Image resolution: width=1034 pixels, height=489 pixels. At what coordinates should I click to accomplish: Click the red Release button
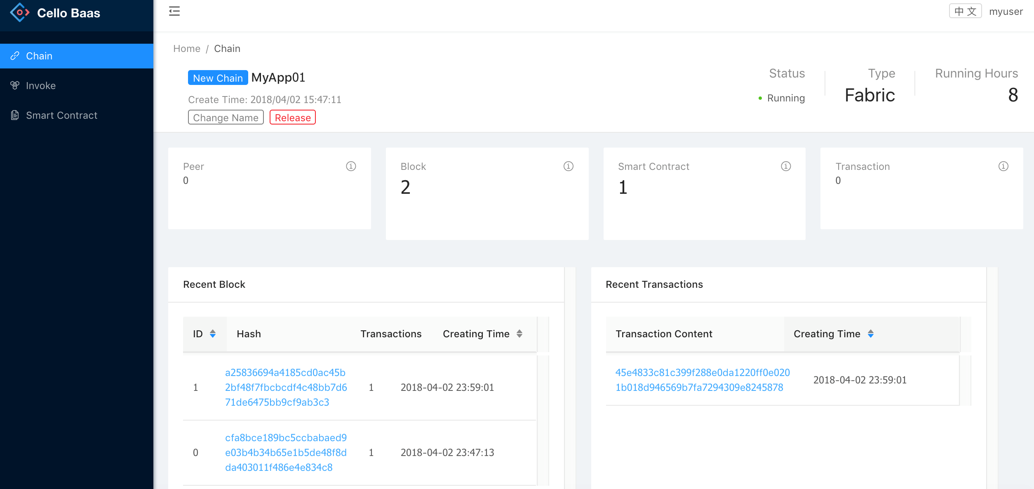point(293,117)
